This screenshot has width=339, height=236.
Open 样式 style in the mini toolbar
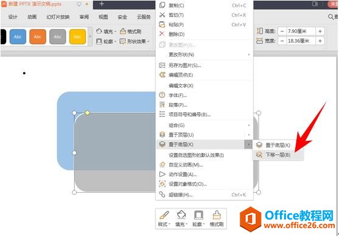(x=164, y=218)
